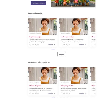
Task: Select active first dot of Aprende jugando carousel
Action: 53,49
